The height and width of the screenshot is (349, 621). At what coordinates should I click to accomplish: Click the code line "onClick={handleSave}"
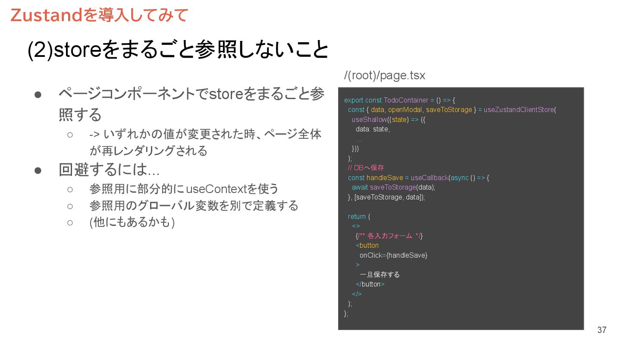tap(393, 255)
